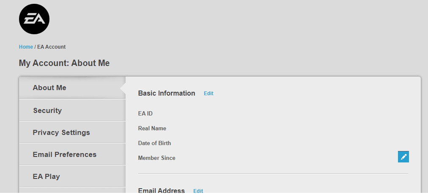Switch to the Privacy Settings tab
Viewport: 428px width, 195px height.
[x=72, y=132]
